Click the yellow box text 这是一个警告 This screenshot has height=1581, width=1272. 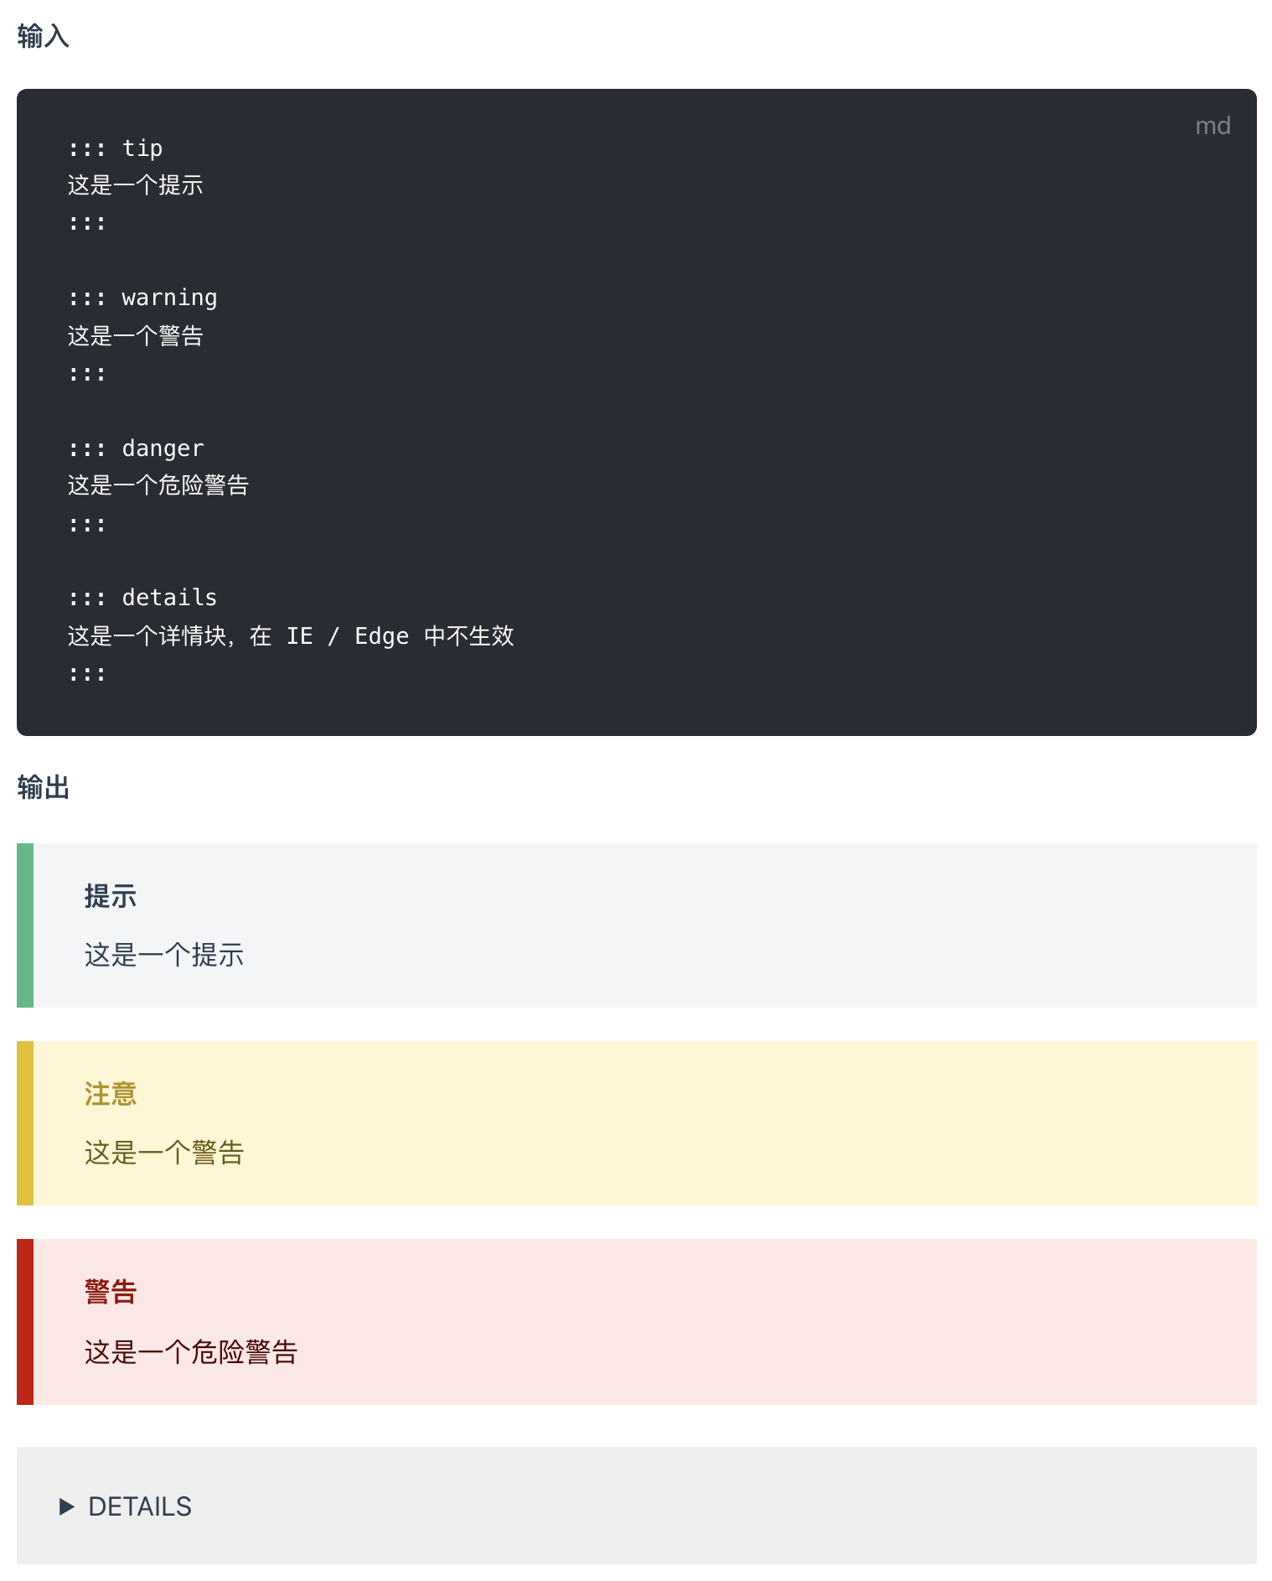tap(164, 1153)
